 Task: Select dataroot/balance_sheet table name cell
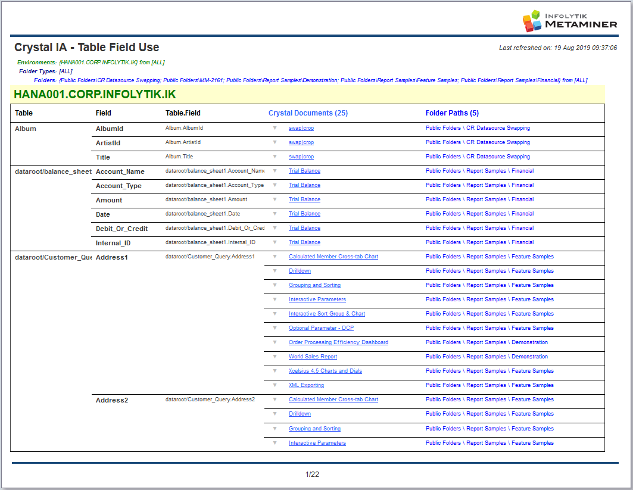pos(53,171)
